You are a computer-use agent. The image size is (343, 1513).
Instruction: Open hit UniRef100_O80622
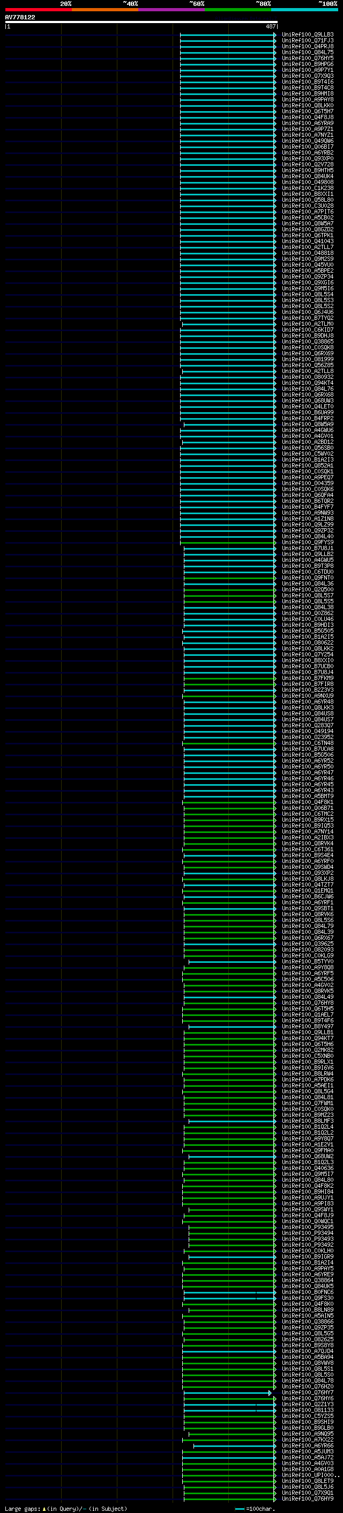308,642
